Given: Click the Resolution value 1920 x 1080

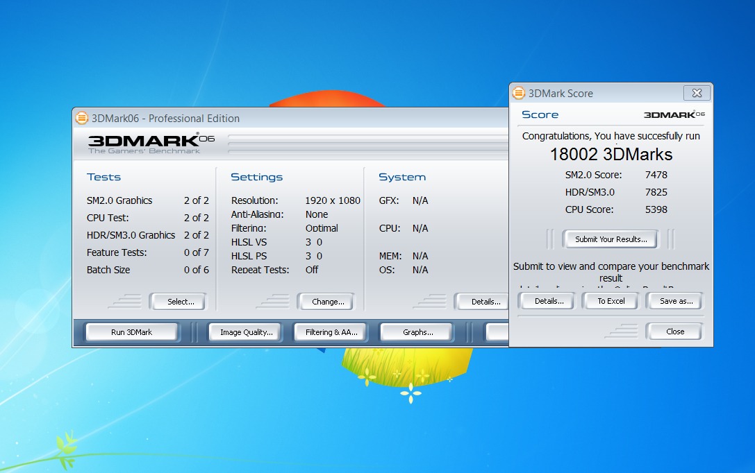Looking at the screenshot, I should [x=333, y=200].
